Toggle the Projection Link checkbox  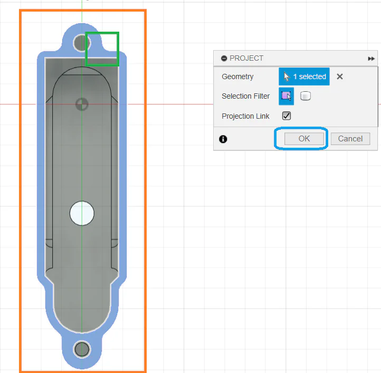[x=287, y=116]
